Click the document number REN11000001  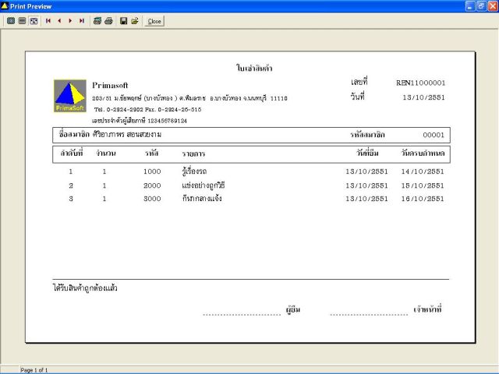point(420,83)
